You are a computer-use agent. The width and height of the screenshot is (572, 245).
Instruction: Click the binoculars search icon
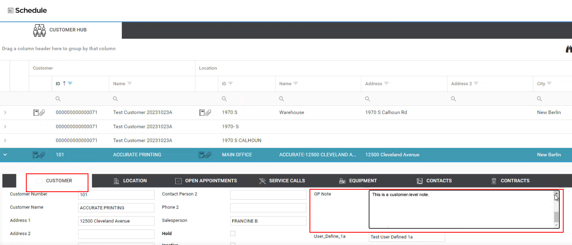pyautogui.click(x=568, y=49)
